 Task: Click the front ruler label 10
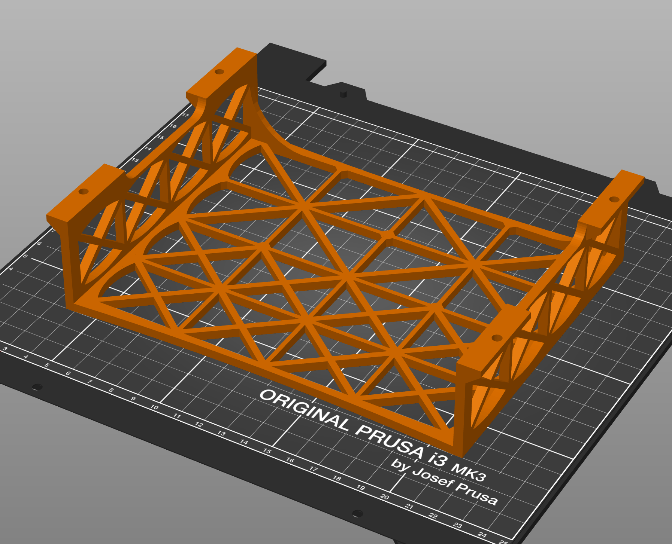(154, 407)
